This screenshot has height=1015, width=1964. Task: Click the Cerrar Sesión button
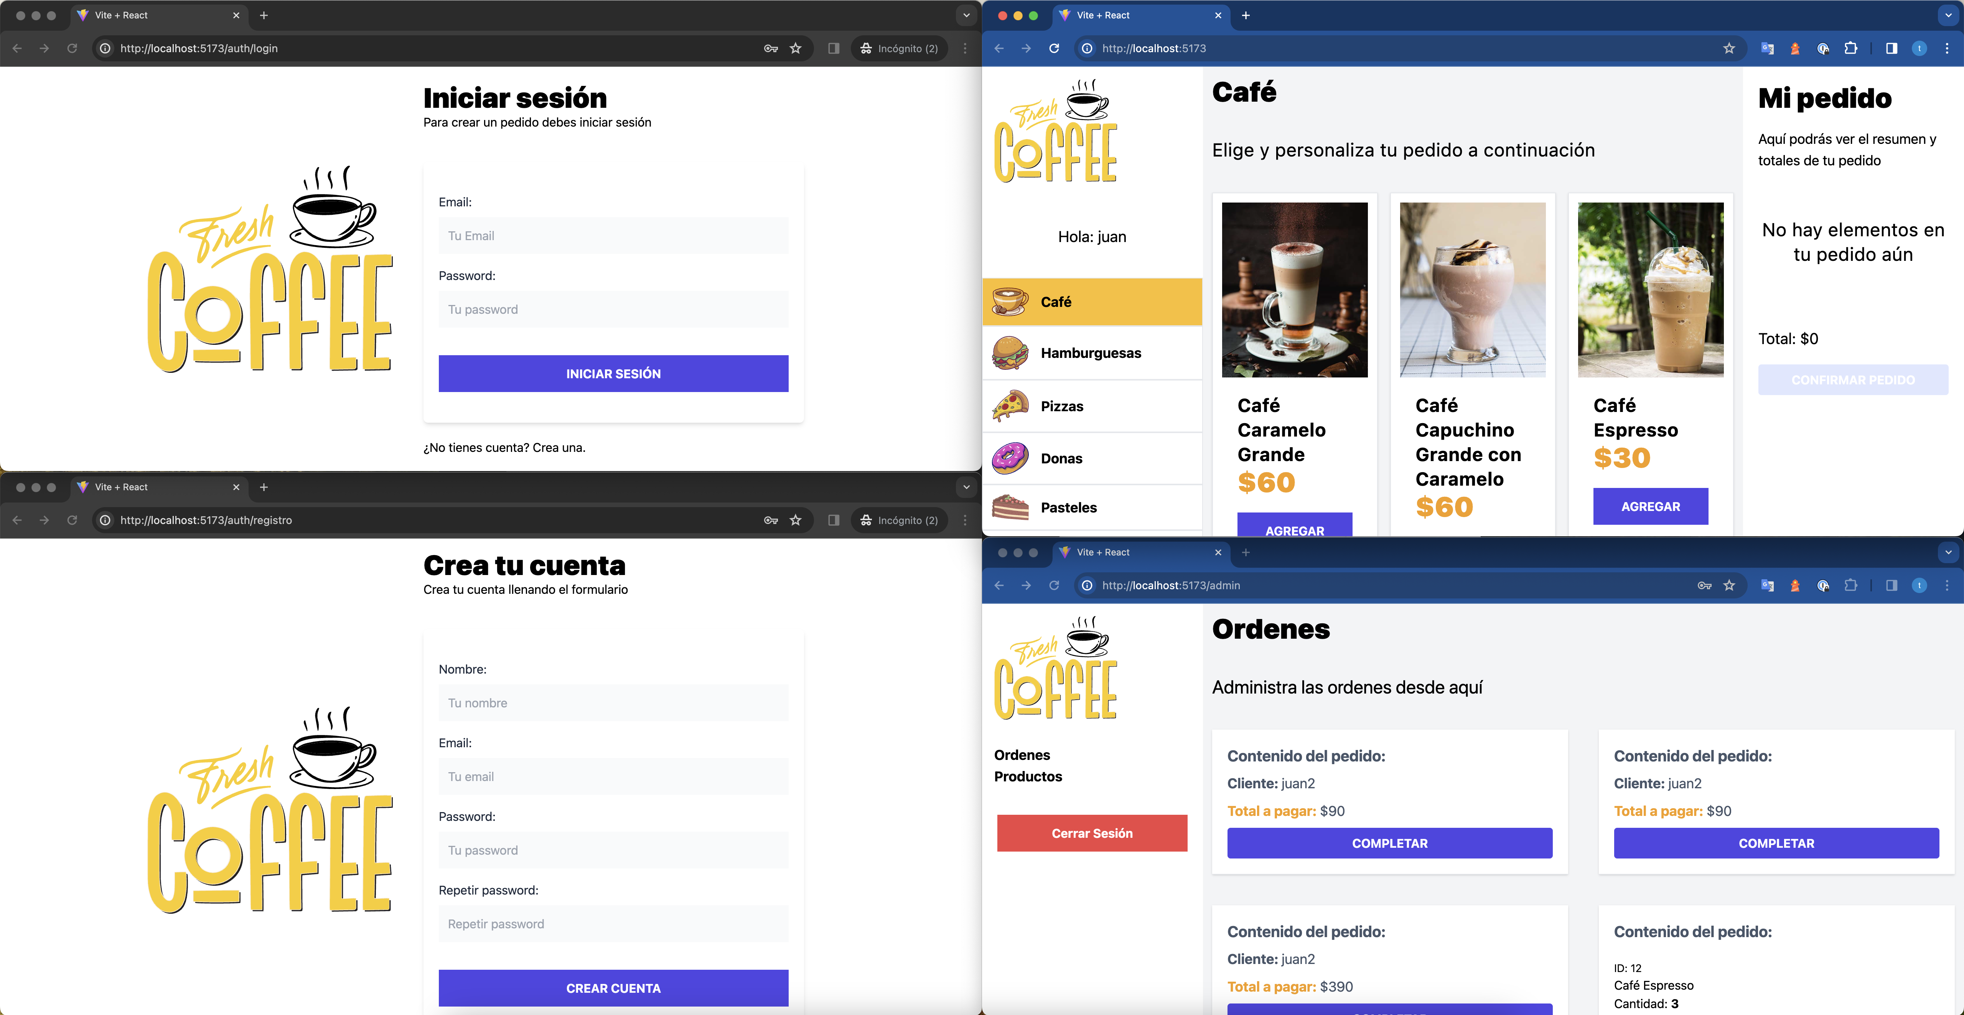tap(1092, 834)
